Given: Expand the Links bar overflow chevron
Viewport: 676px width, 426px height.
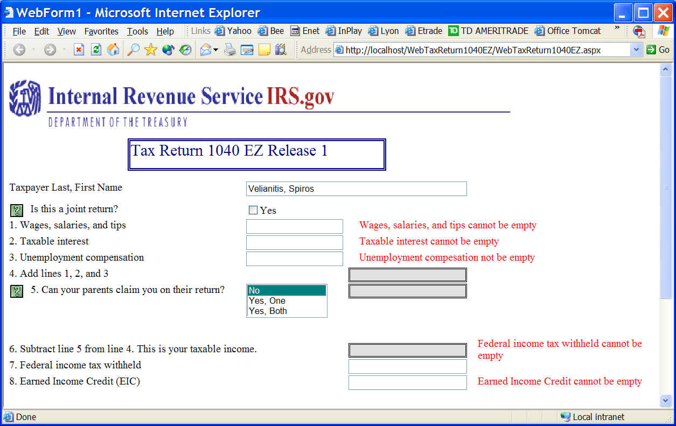Looking at the screenshot, I should pos(617,27).
